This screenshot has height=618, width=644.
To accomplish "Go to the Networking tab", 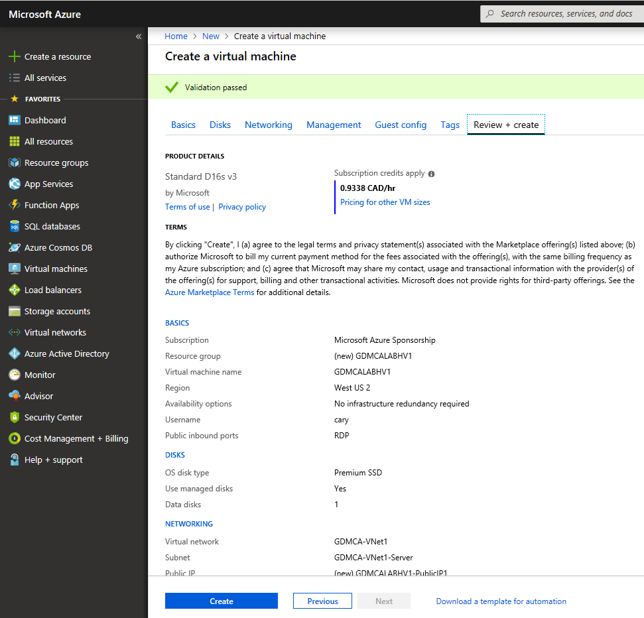I will (269, 125).
